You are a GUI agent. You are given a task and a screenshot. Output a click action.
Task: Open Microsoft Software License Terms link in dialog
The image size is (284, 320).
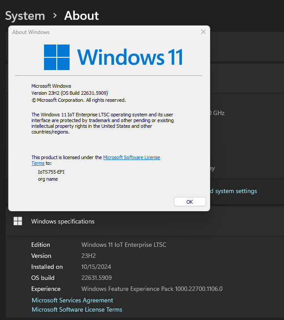pos(132,157)
